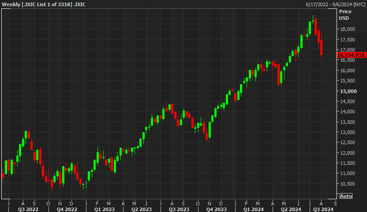Click the Q4 2022 quarter label
This screenshot has height=212, width=367.
point(67,209)
